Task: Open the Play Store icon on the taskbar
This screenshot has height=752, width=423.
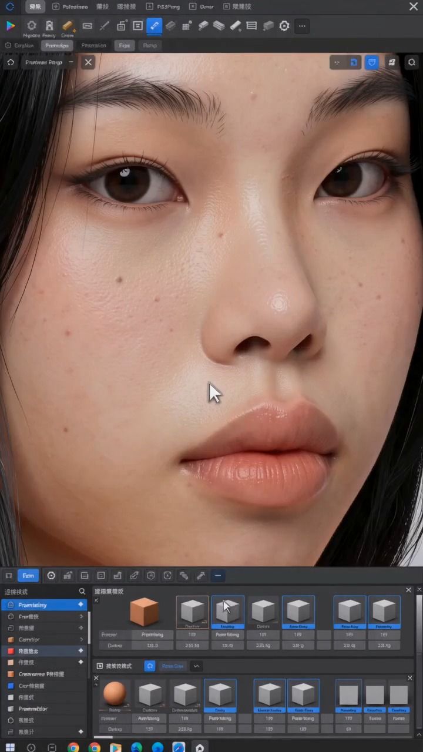Action: pos(115,747)
